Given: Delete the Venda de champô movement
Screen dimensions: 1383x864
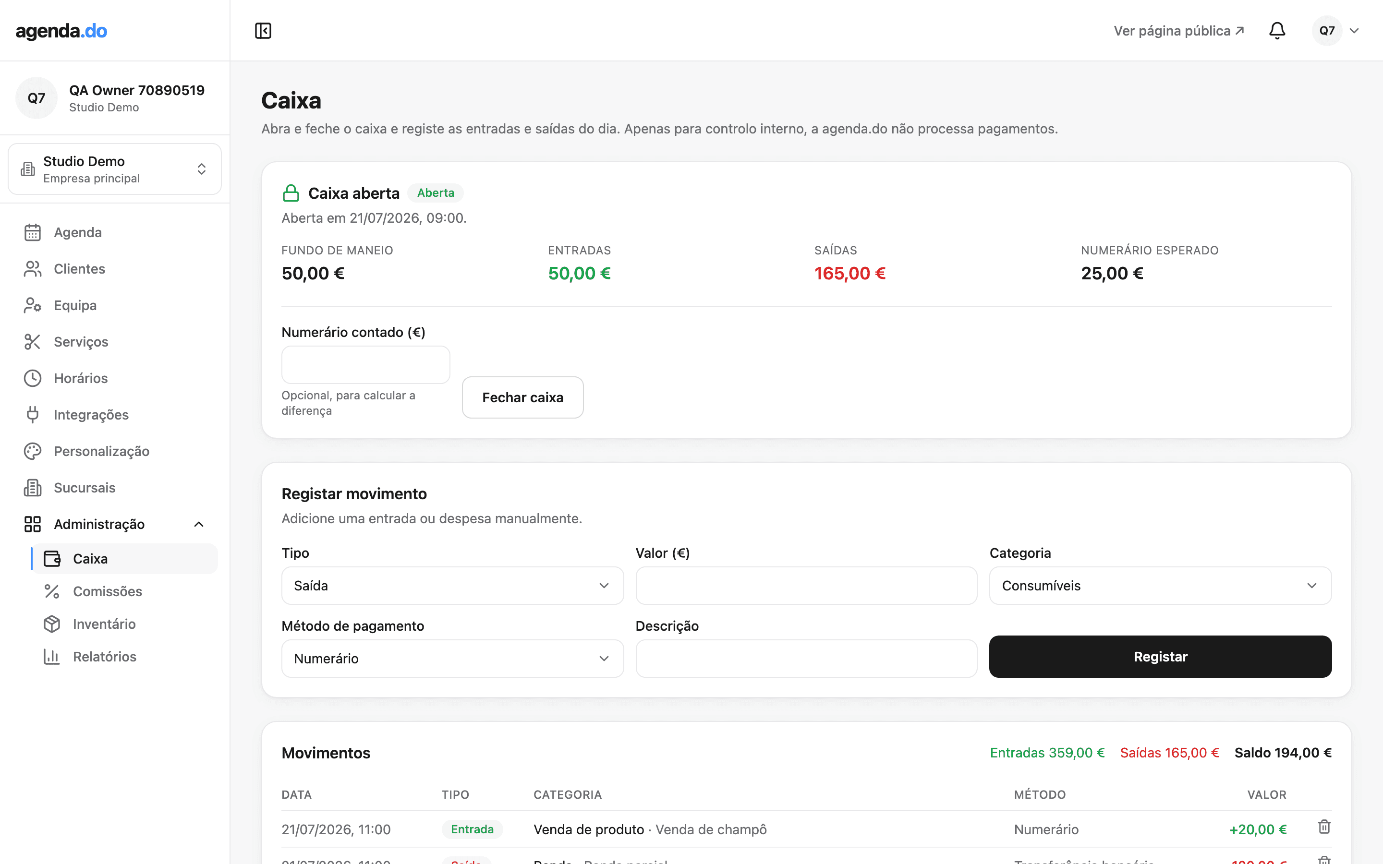Looking at the screenshot, I should coord(1323,827).
